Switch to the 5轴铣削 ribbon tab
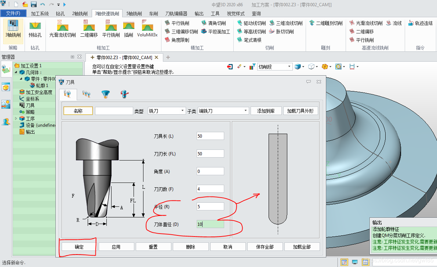This screenshot has width=437, height=267. point(134,14)
